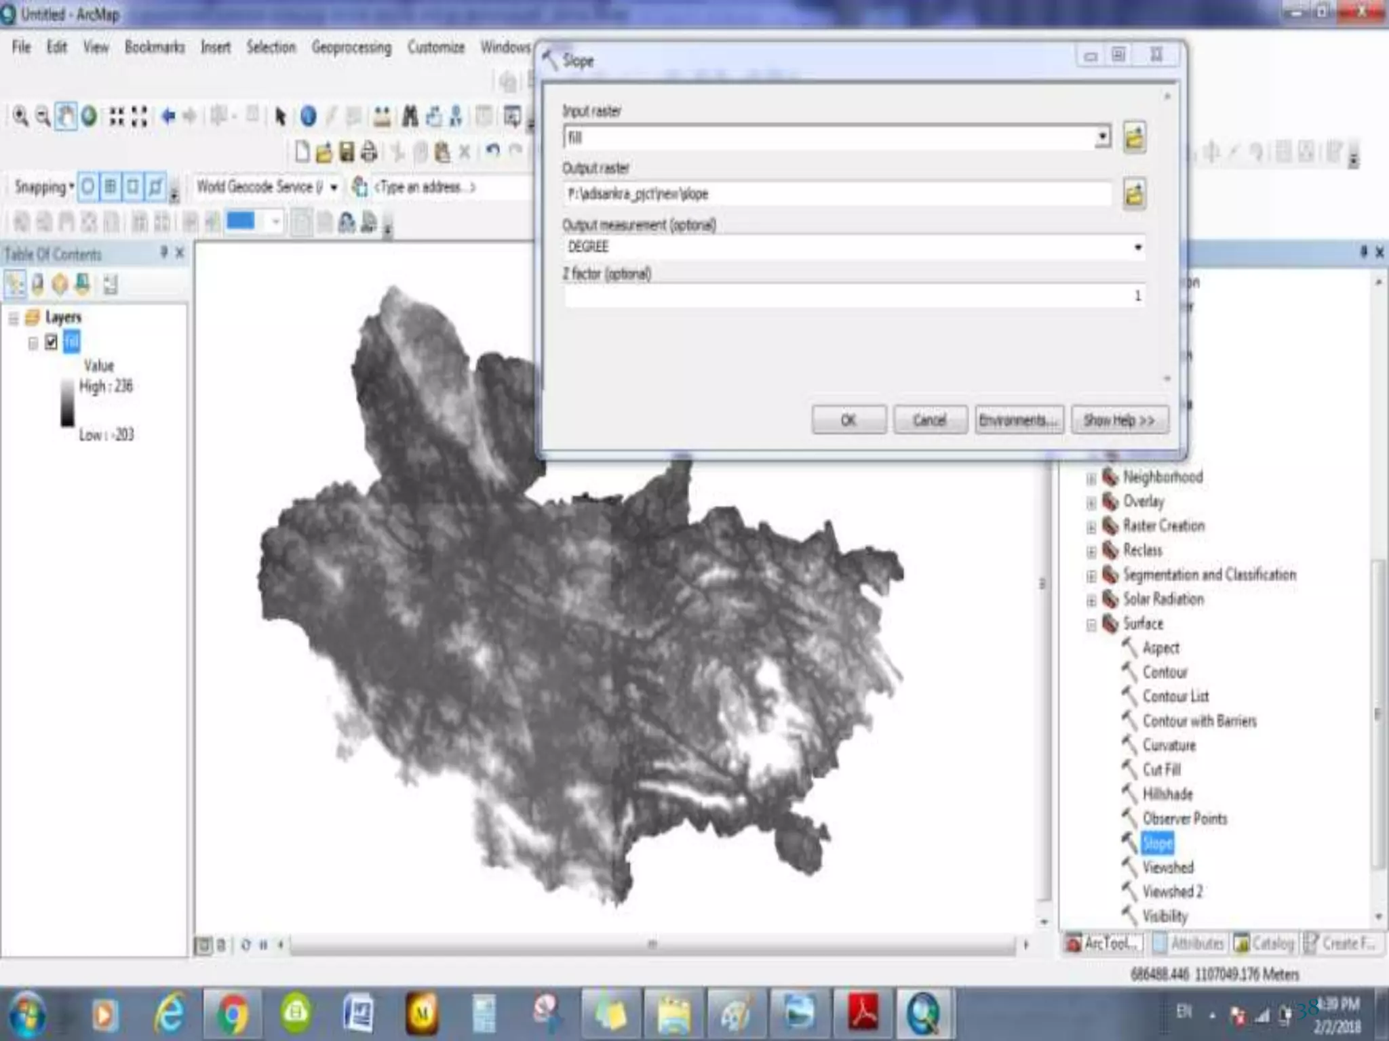
Task: Expand the Neighborhood toolset
Action: point(1091,478)
